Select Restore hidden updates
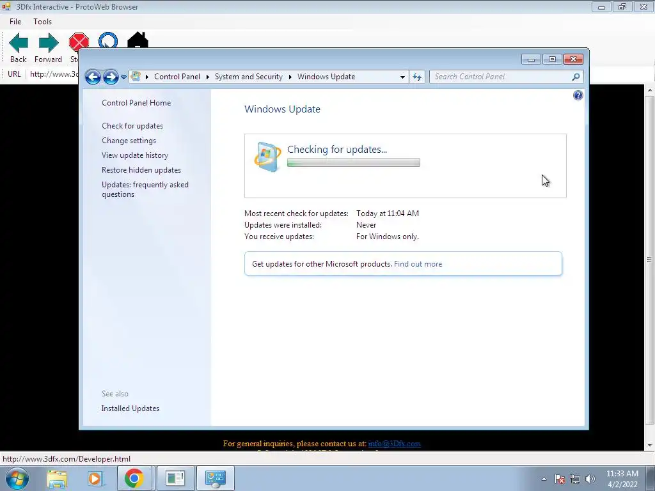This screenshot has width=655, height=491. click(x=141, y=170)
